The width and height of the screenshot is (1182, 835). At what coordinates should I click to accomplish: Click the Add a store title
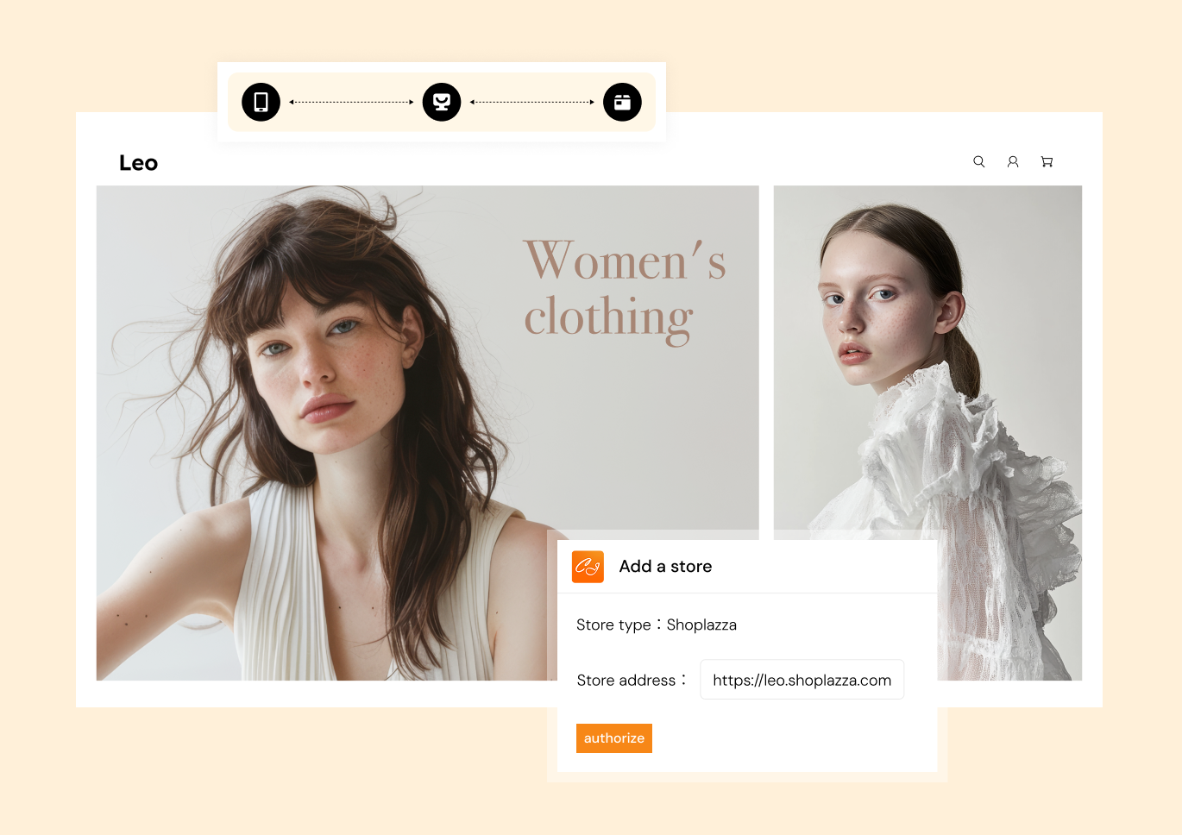coord(665,567)
